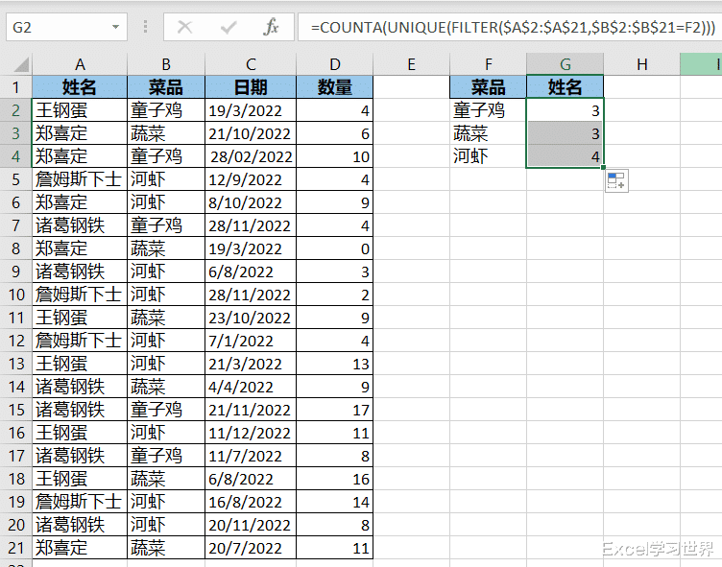Image resolution: width=722 pixels, height=567 pixels.
Task: Click the 数量 header cell
Action: [334, 87]
